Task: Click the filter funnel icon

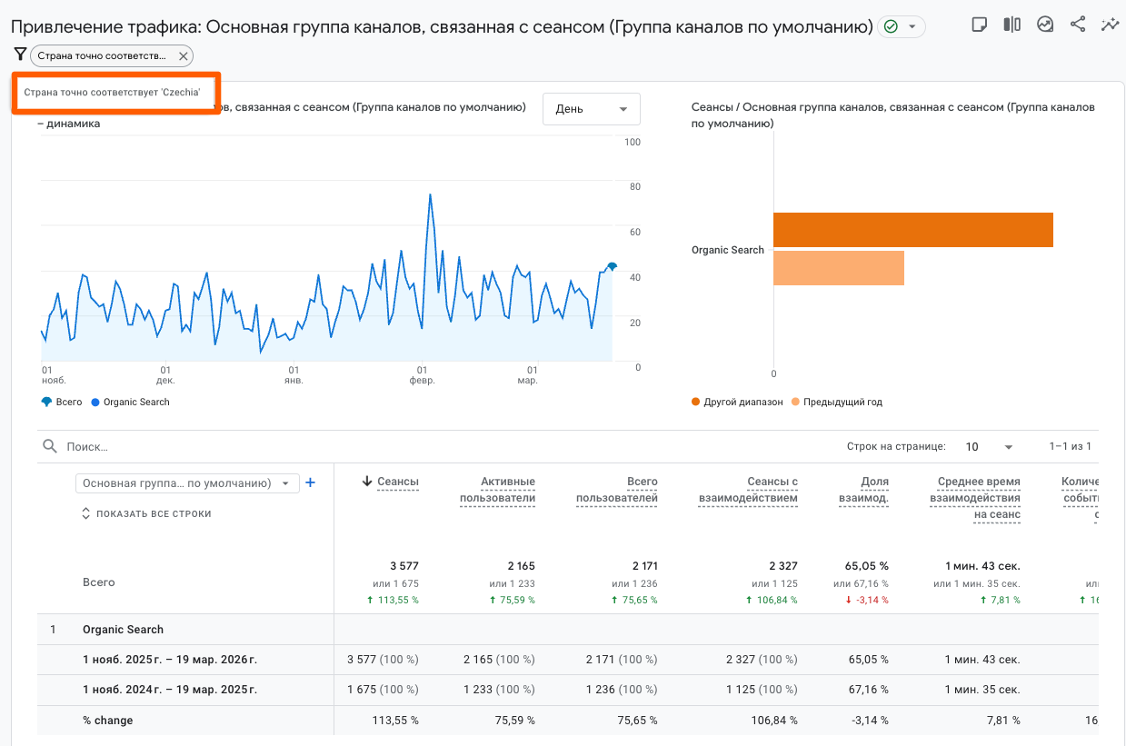Action: (20, 55)
